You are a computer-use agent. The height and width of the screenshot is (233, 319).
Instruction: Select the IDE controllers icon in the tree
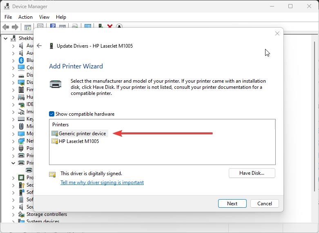[x=21, y=104]
